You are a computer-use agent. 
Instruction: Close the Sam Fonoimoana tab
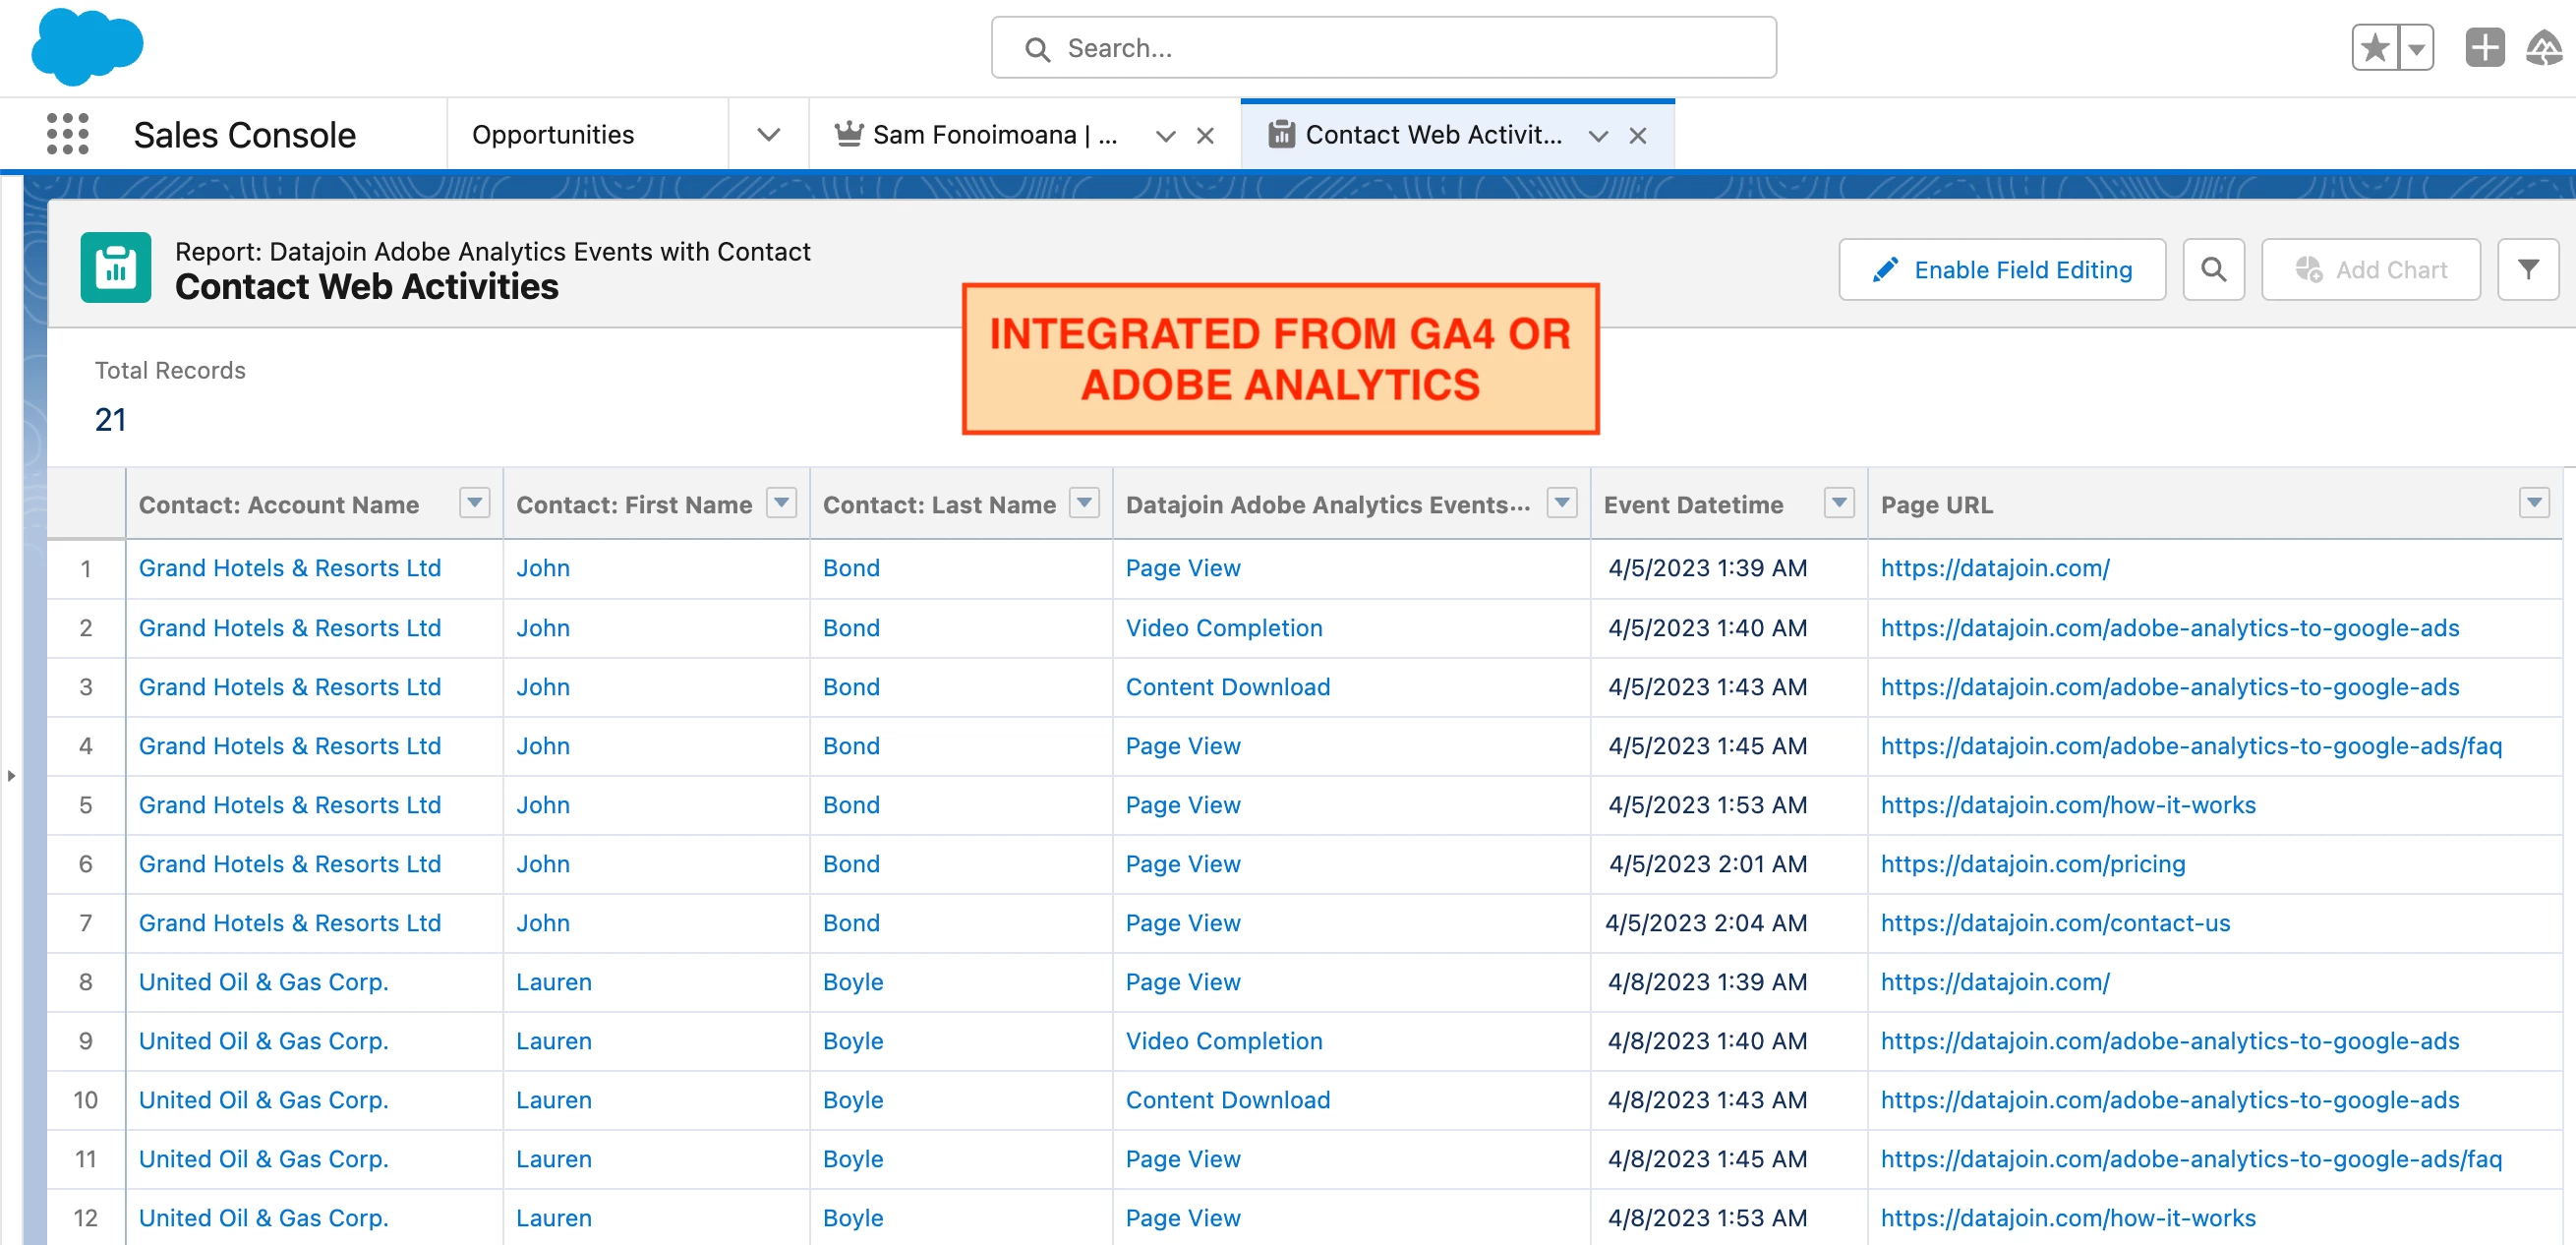pyautogui.click(x=1205, y=135)
